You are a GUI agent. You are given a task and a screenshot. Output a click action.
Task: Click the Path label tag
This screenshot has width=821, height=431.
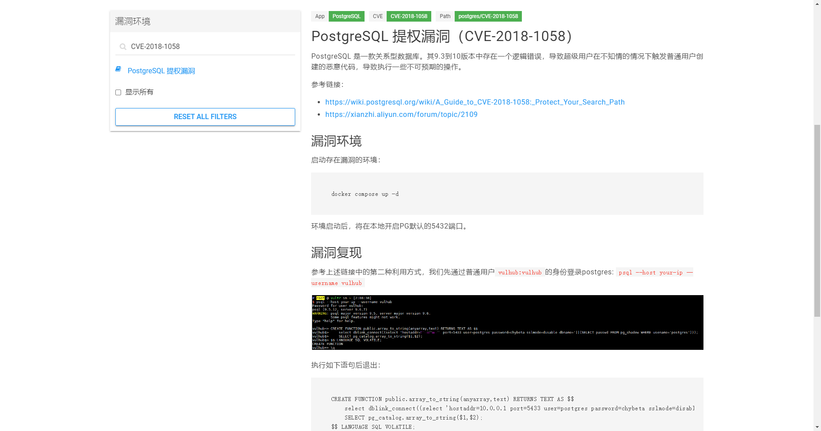pyautogui.click(x=445, y=16)
